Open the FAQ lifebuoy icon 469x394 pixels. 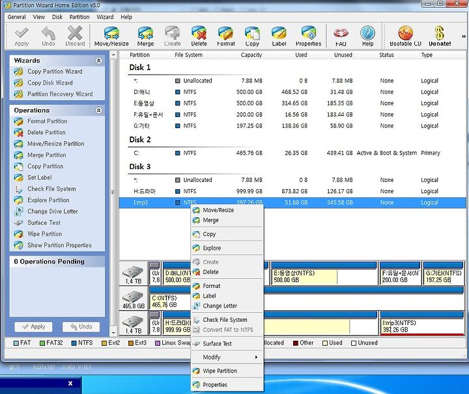pos(341,36)
